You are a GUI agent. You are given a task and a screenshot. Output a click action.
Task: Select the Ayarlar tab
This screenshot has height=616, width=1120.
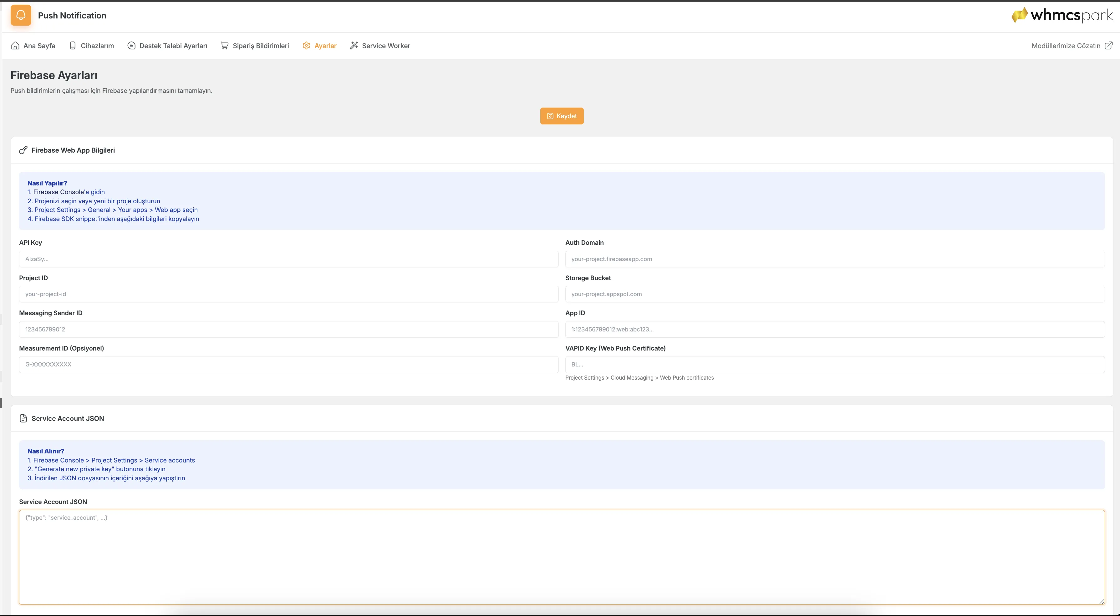[319, 46]
